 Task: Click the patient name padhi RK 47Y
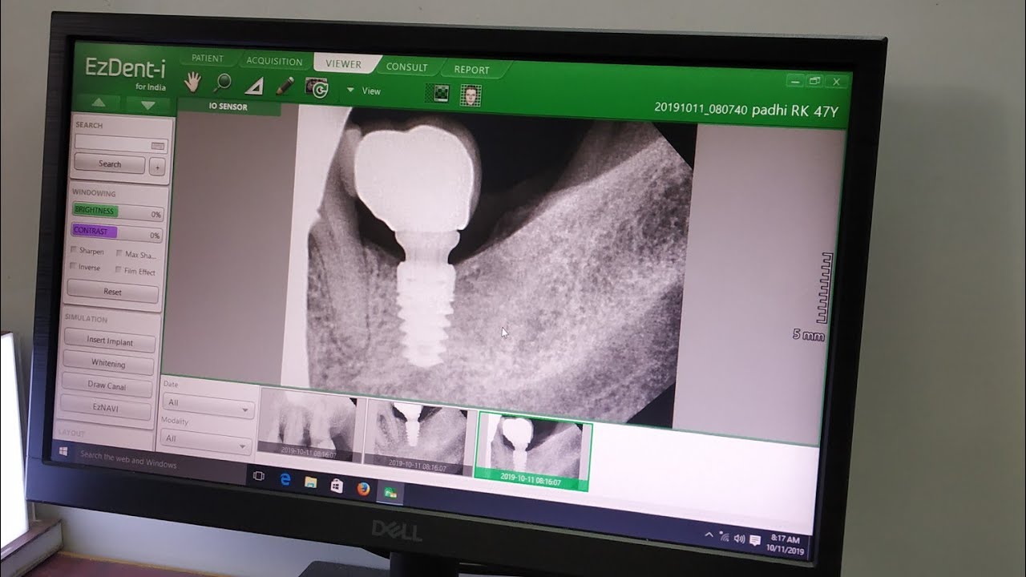[x=794, y=111]
